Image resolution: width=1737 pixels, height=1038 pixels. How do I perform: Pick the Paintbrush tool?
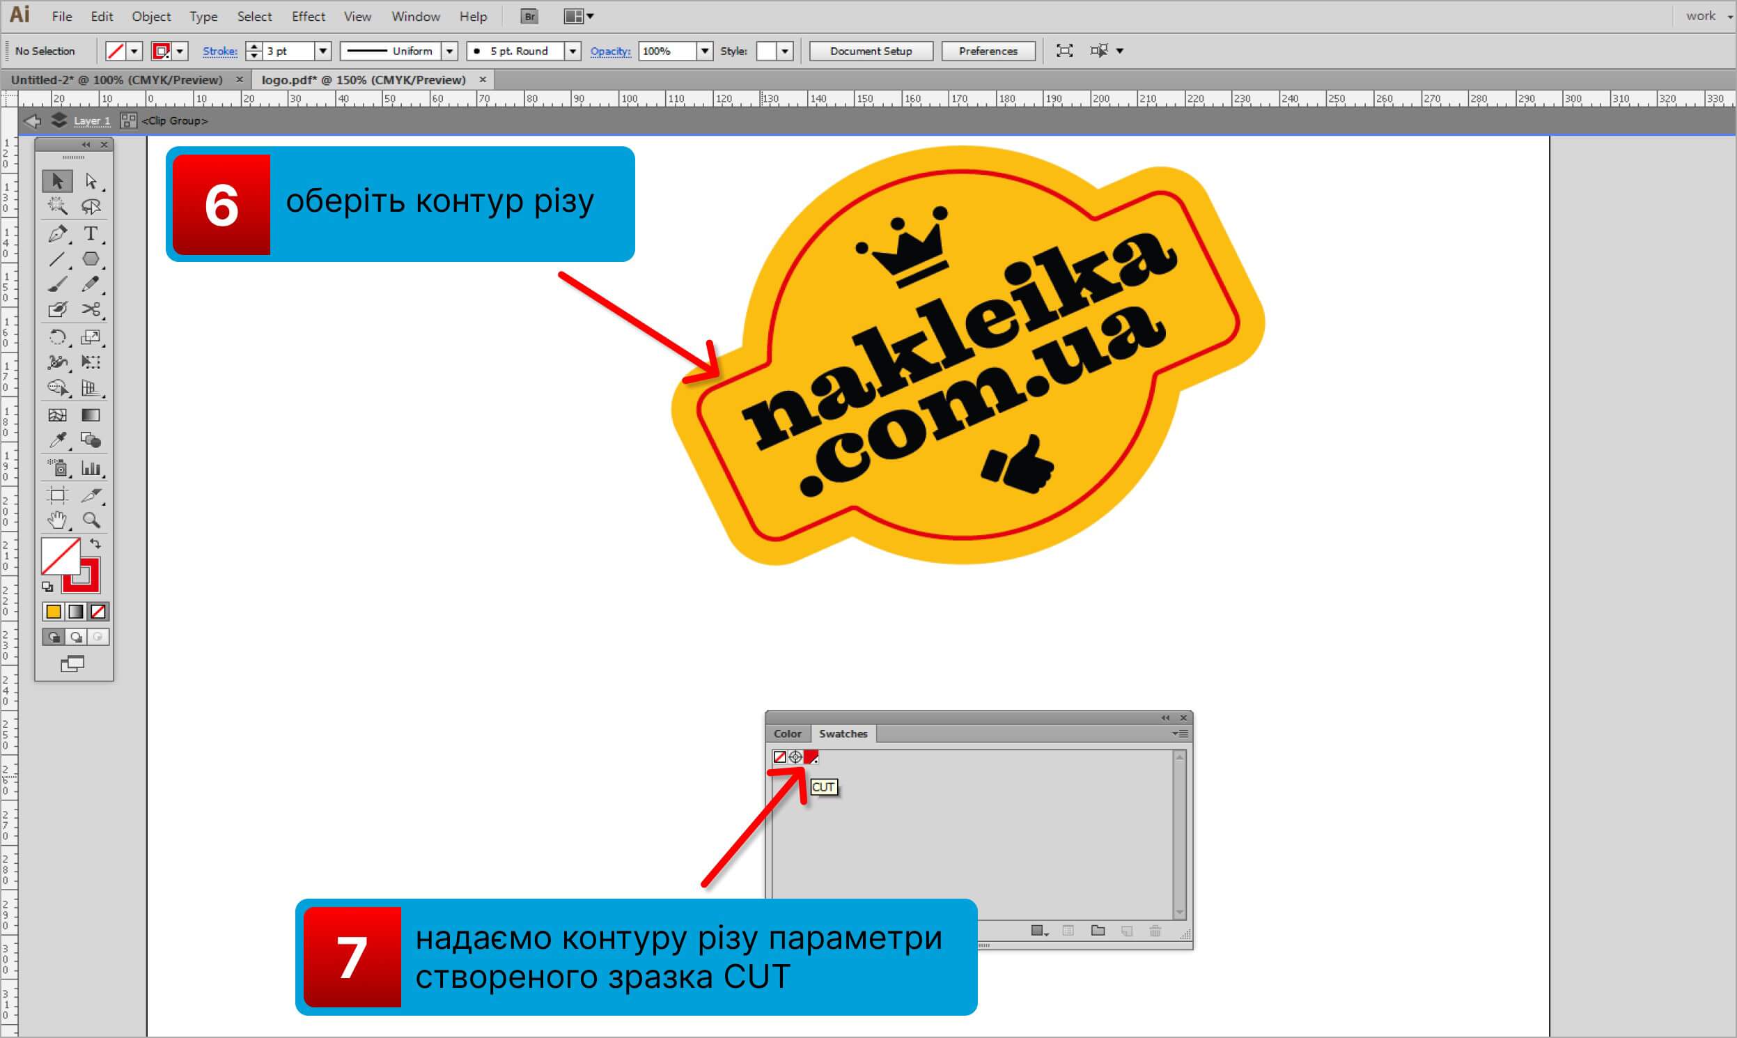point(57,284)
